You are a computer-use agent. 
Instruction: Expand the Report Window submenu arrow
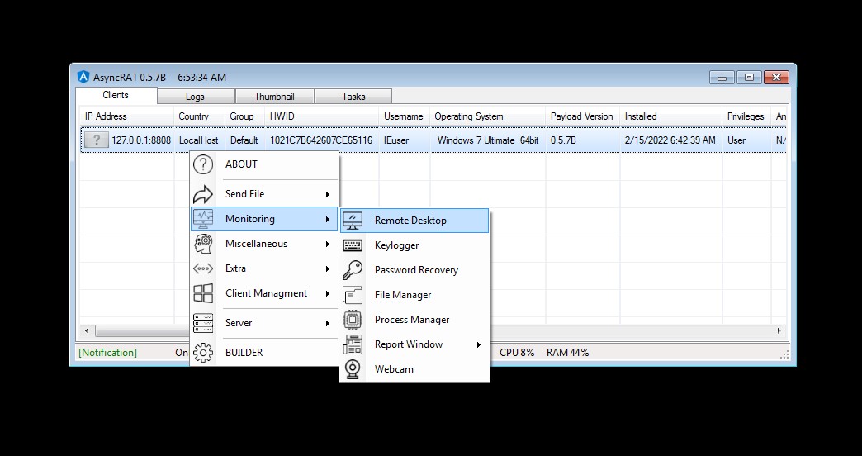(478, 344)
